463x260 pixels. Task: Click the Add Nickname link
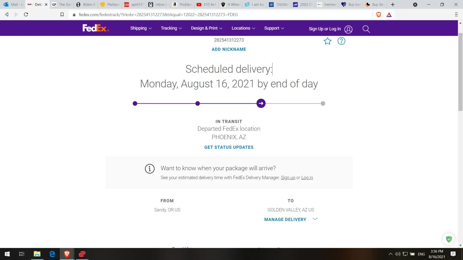(229, 49)
